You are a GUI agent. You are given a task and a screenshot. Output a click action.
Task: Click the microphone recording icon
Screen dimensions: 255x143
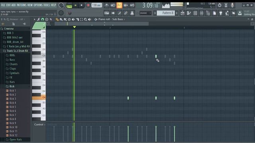[x=232, y=5]
